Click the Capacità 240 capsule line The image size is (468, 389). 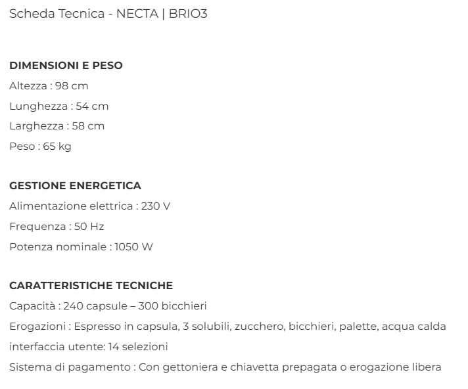tap(108, 306)
